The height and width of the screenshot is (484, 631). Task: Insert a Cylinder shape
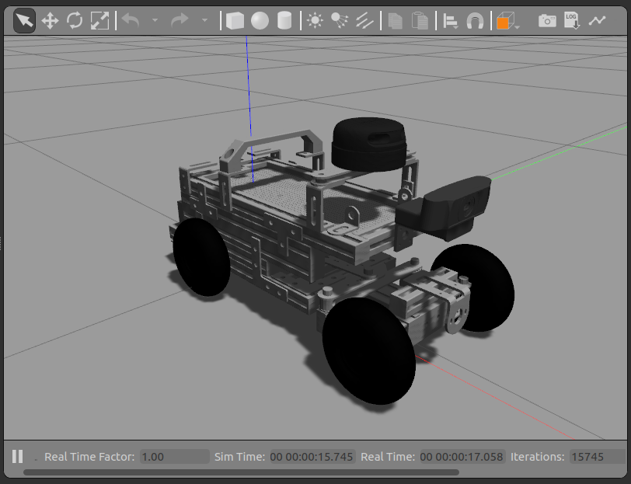tap(284, 20)
